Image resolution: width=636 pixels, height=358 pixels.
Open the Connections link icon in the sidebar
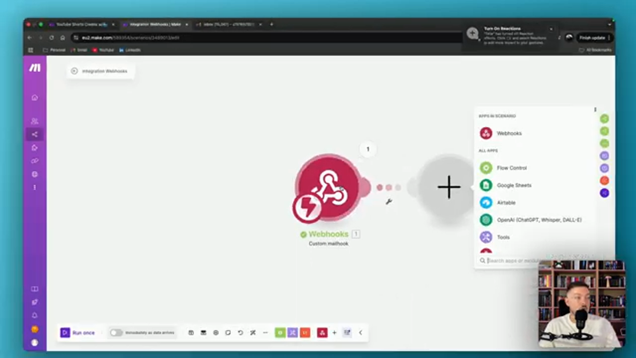coord(35,161)
